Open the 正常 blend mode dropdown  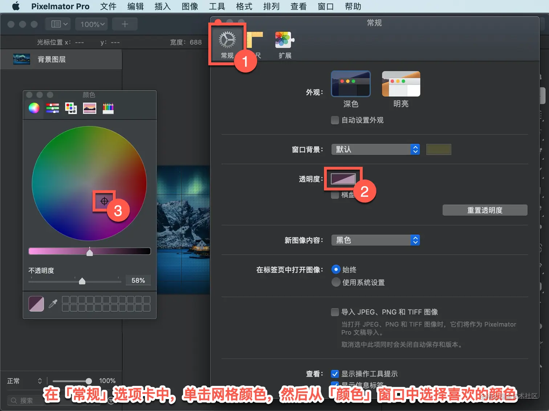(25, 381)
